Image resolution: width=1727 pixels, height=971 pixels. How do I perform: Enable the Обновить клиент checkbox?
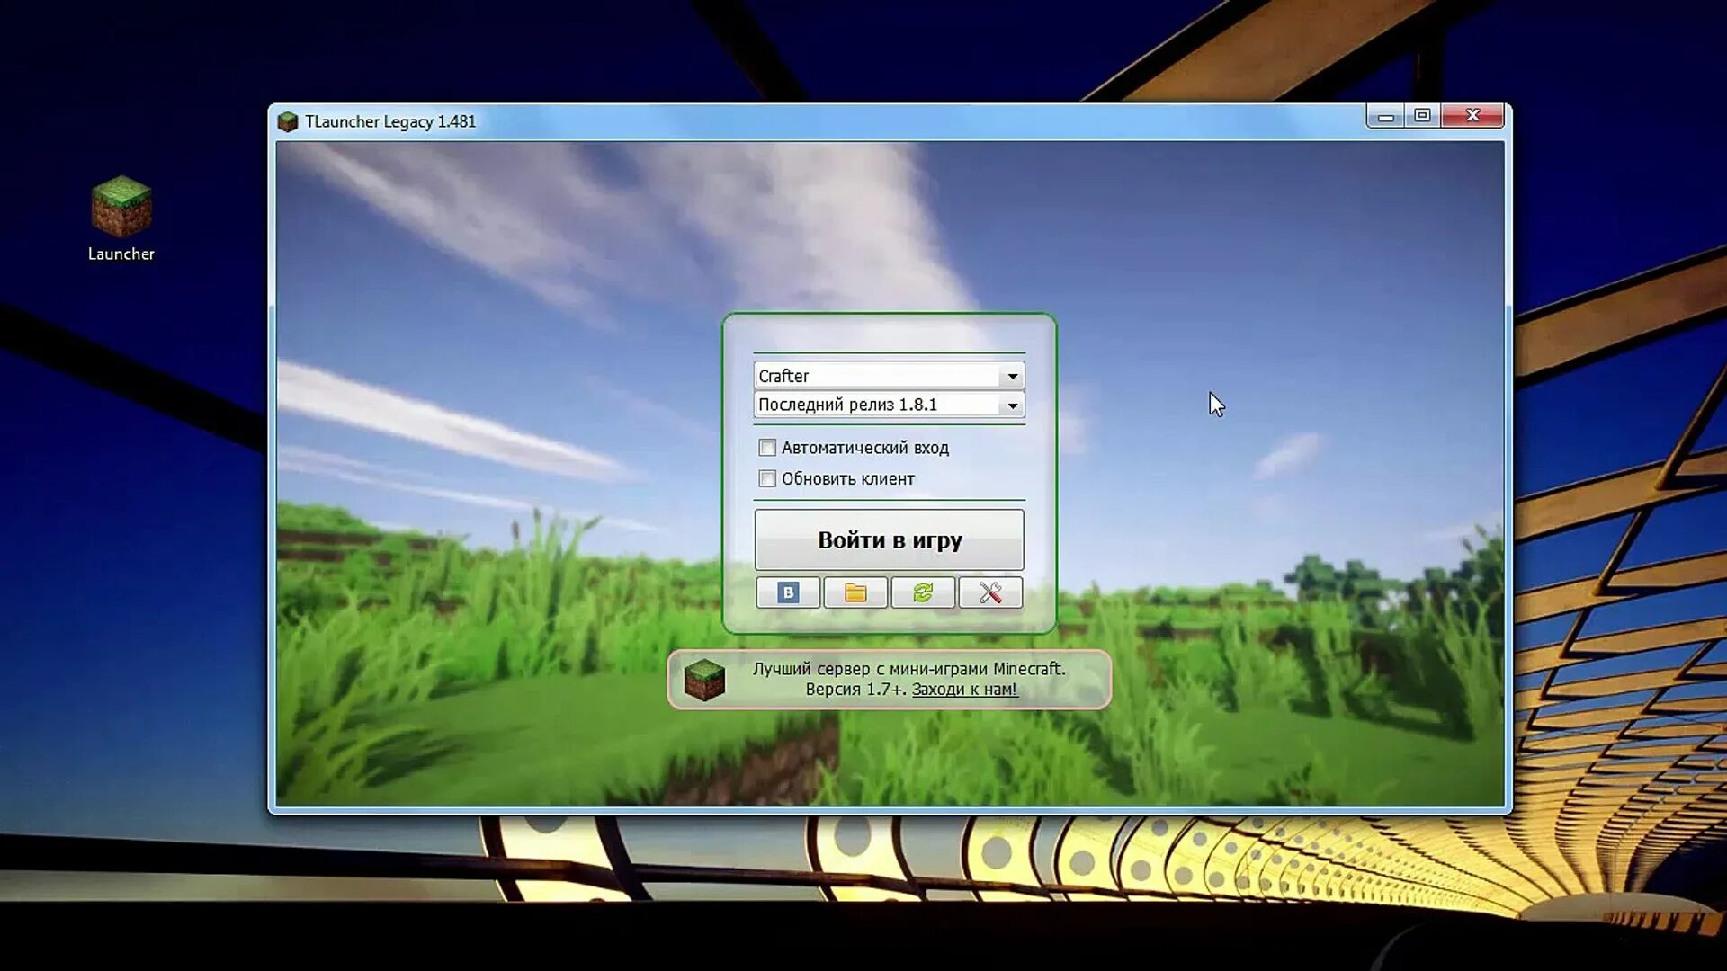point(767,479)
